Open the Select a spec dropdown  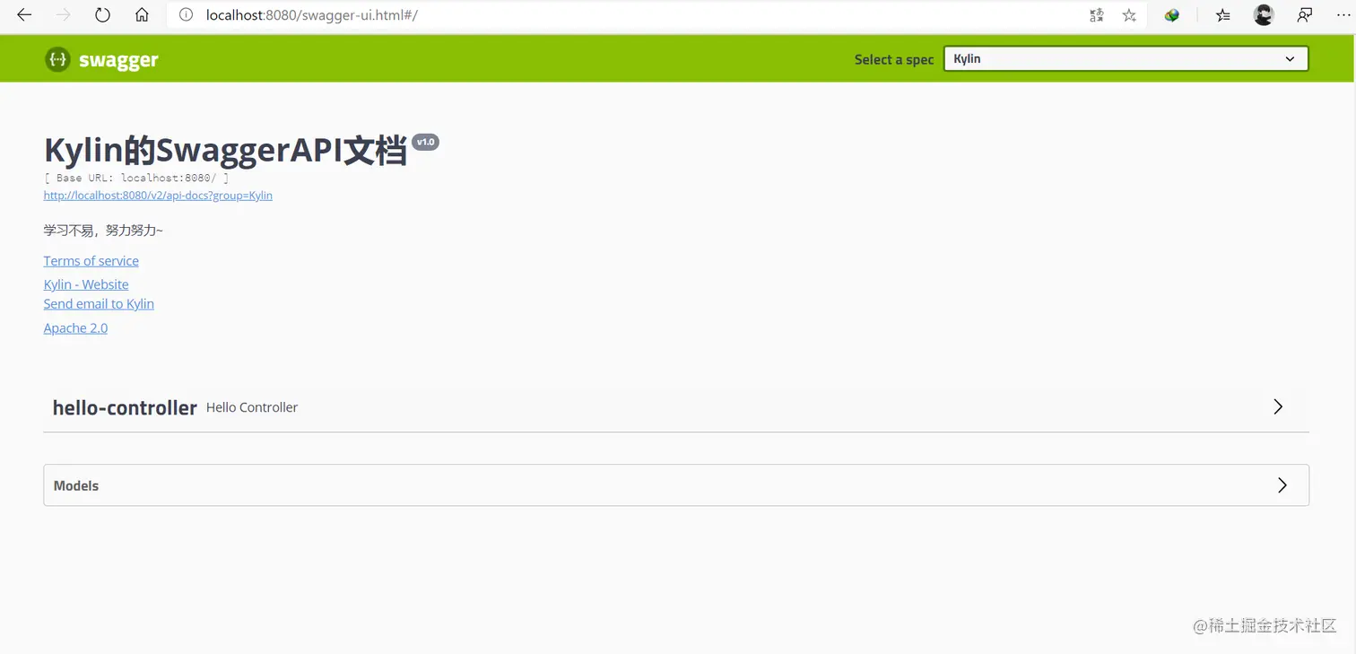click(x=1126, y=59)
